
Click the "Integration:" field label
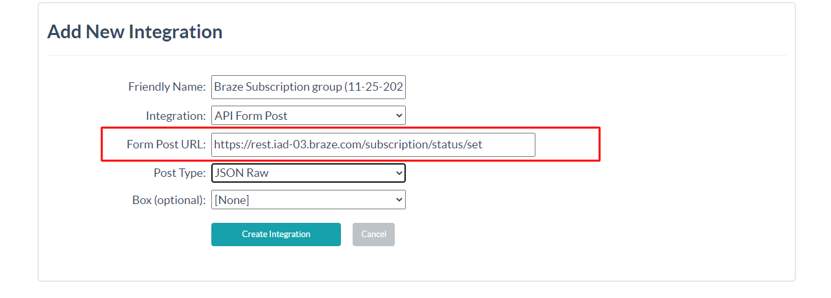(x=176, y=116)
